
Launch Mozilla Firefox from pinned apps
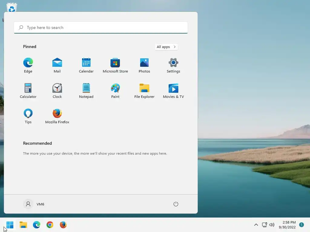pyautogui.click(x=57, y=116)
